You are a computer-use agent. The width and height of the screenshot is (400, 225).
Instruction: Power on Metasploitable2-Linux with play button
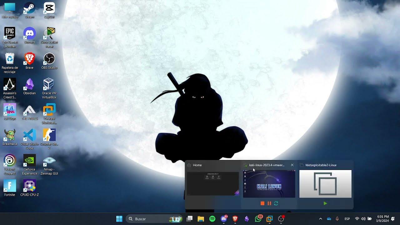click(325, 203)
